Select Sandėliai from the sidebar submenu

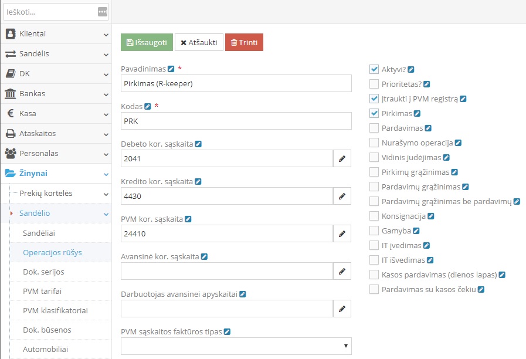pos(39,233)
